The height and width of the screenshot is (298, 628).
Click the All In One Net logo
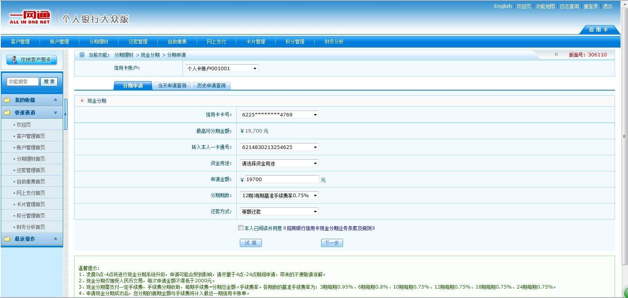point(30,18)
